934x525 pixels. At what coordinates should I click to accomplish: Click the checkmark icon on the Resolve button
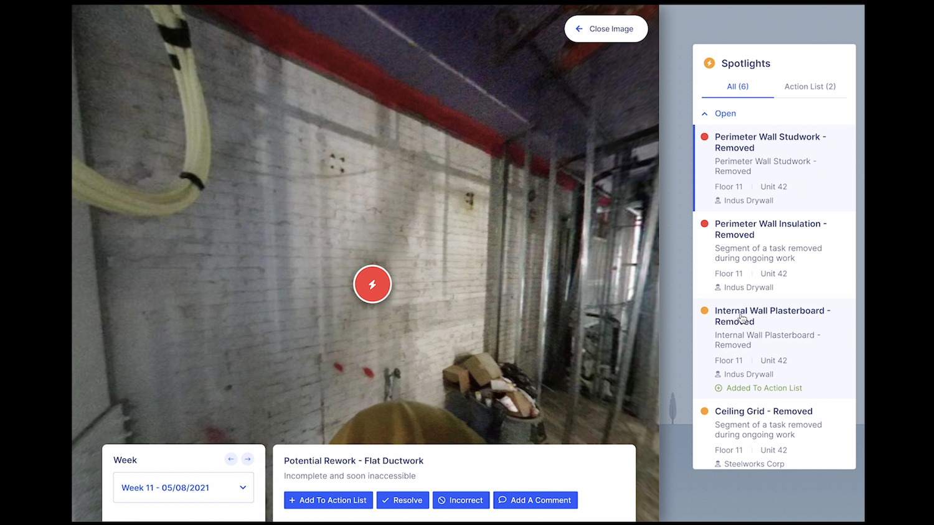pyautogui.click(x=387, y=500)
